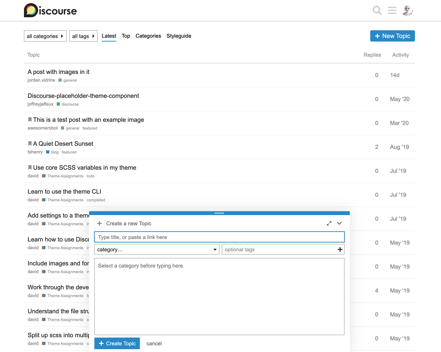The height and width of the screenshot is (352, 441).
Task: Switch to the Top tab
Action: tap(126, 36)
